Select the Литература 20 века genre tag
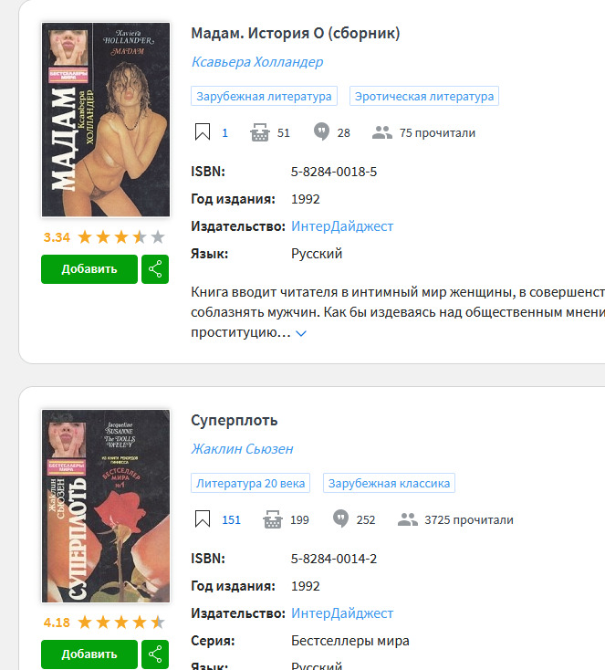605x670 pixels. point(250,483)
